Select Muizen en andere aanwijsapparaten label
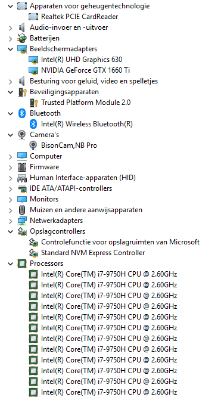The image size is (221, 400). 86,210
